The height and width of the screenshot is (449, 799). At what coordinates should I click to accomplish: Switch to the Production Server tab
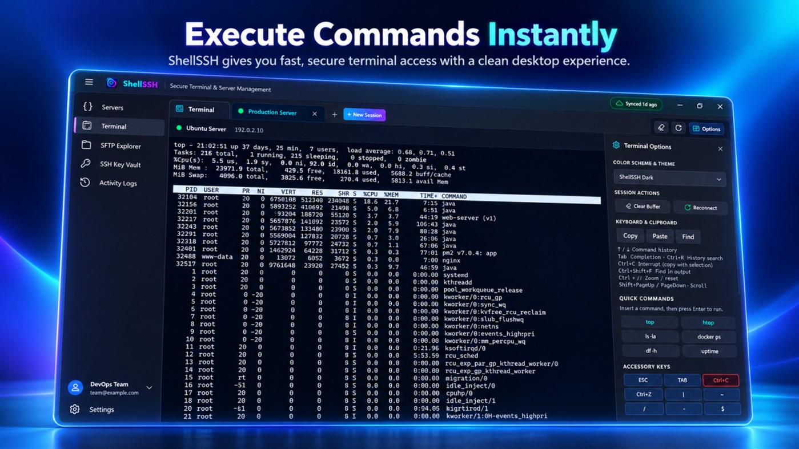[x=278, y=112]
